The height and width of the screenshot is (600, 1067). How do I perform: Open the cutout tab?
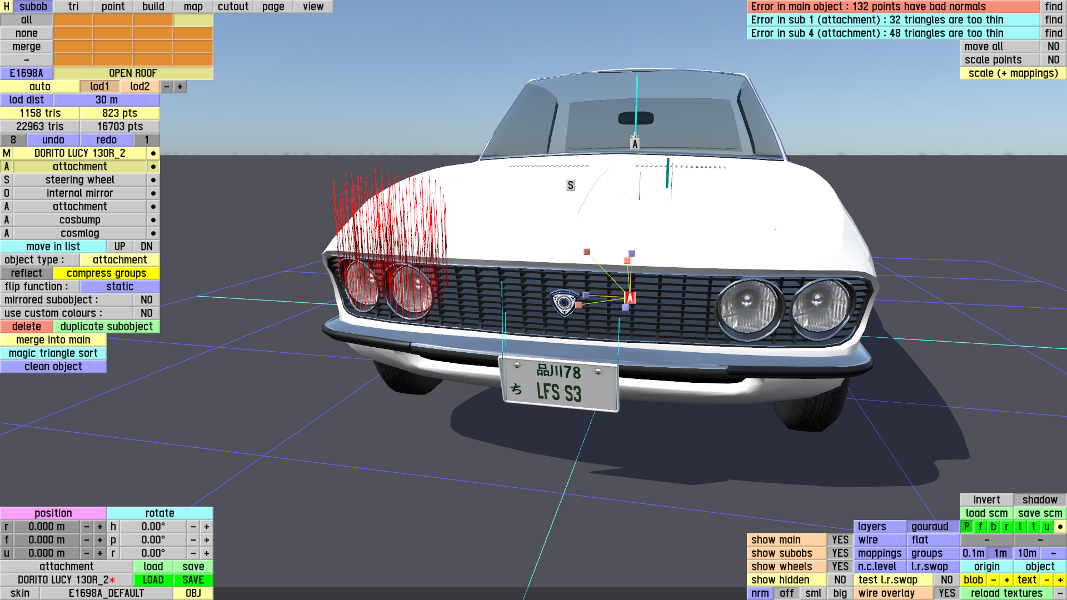pos(233,7)
